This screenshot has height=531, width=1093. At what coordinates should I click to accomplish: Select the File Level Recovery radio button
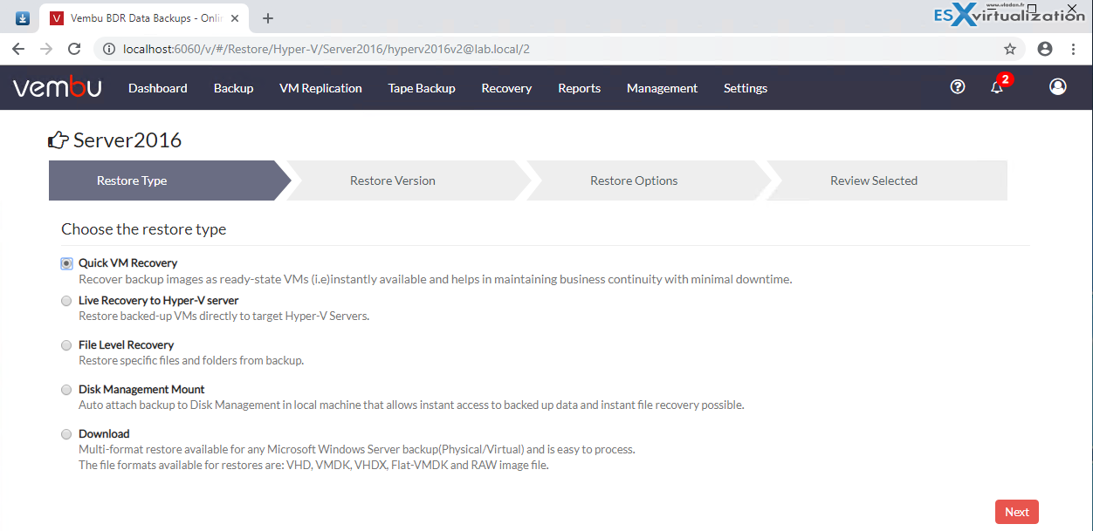coord(66,345)
